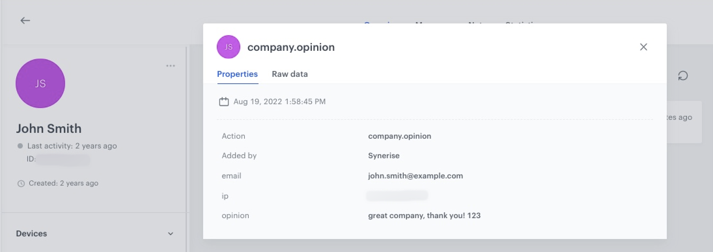Viewport: 713px width, 252px height.
Task: Click the Created: 2 years ago text
Action: tap(63, 183)
